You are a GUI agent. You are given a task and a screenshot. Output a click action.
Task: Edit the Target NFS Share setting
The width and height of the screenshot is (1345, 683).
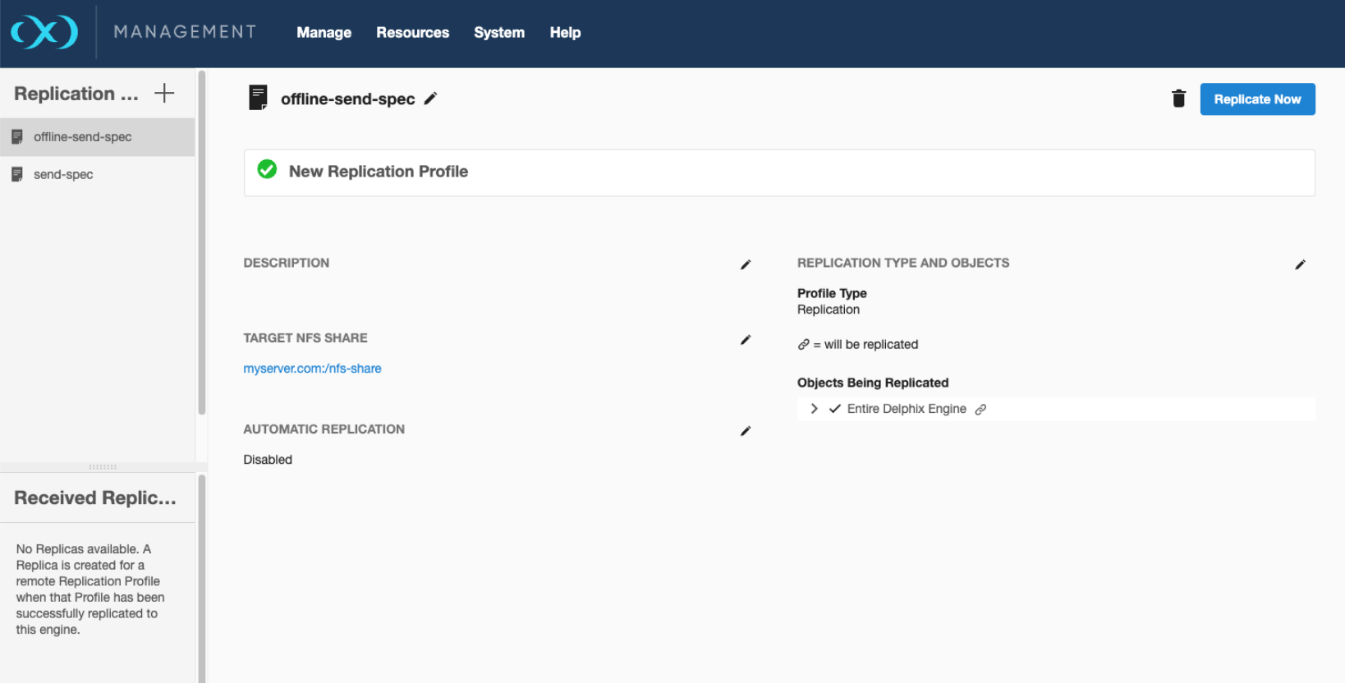[746, 340]
